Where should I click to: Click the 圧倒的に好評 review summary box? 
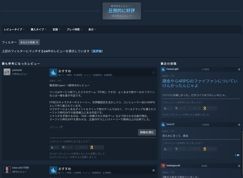point(122,11)
